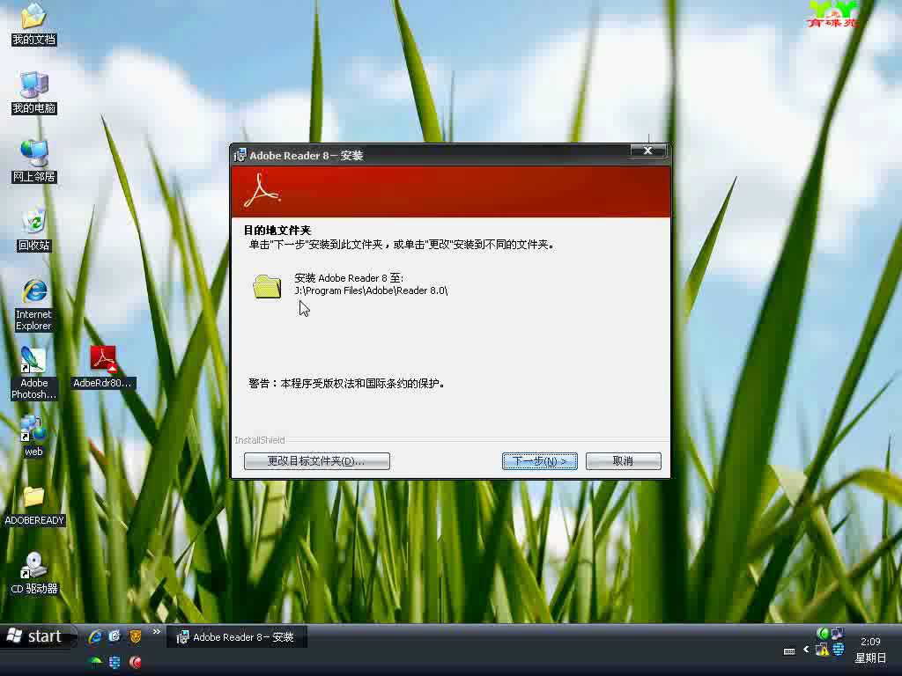Select the CD 驱动器 desktop shortcut
902x676 pixels.
[34, 574]
